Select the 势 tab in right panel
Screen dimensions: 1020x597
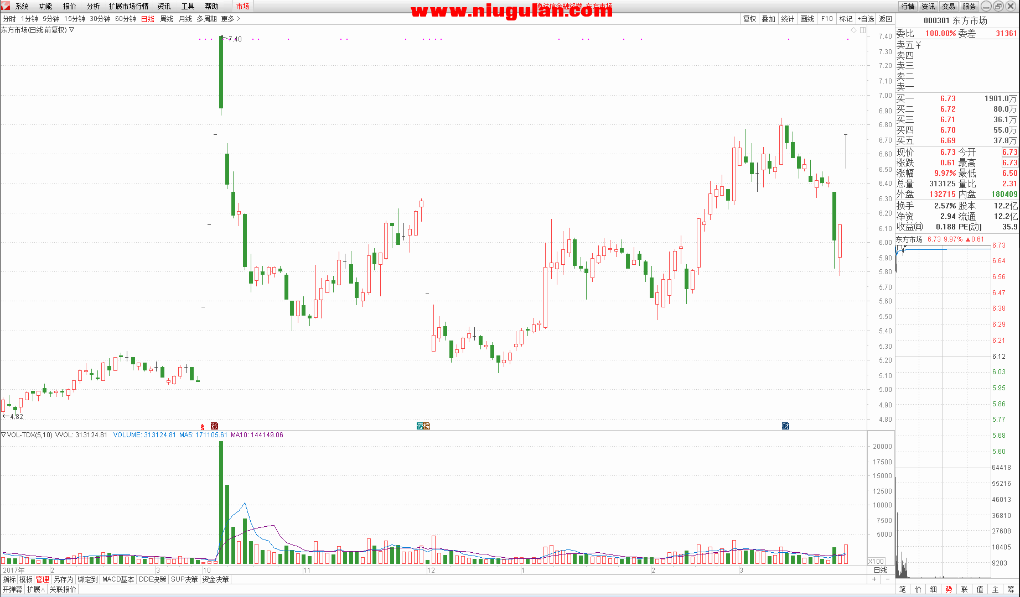pos(949,589)
